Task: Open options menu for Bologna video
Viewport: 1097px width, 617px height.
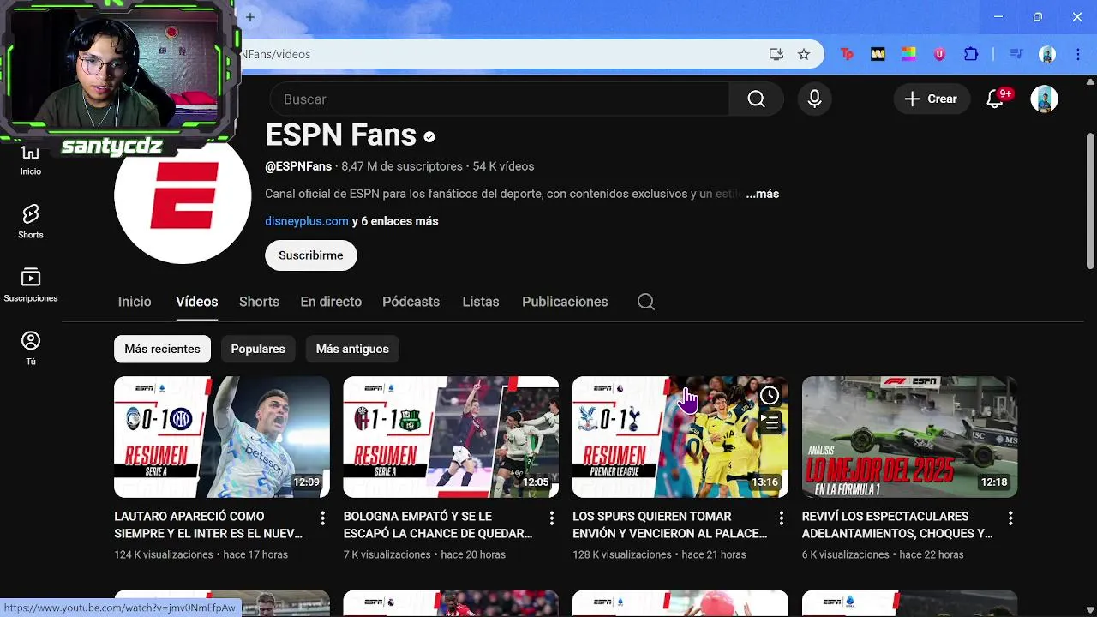Action: coord(552,518)
